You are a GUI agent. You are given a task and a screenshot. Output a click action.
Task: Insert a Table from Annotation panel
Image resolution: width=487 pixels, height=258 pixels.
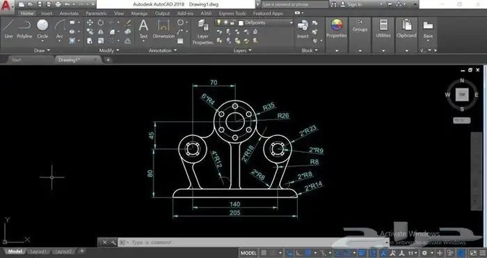pyautogui.click(x=180, y=41)
